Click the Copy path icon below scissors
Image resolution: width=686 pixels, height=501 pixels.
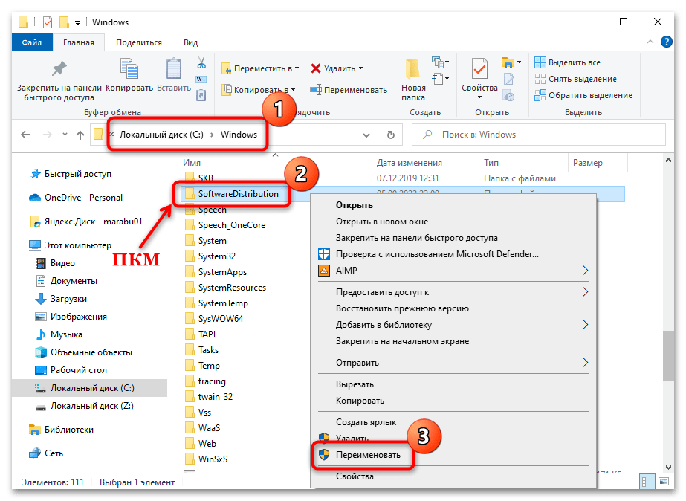pos(201,80)
